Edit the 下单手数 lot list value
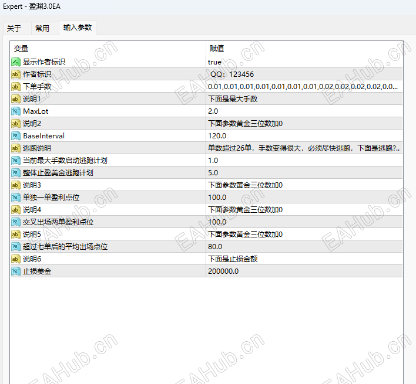Viewport: 416px width, 384px height. pyautogui.click(x=304, y=87)
